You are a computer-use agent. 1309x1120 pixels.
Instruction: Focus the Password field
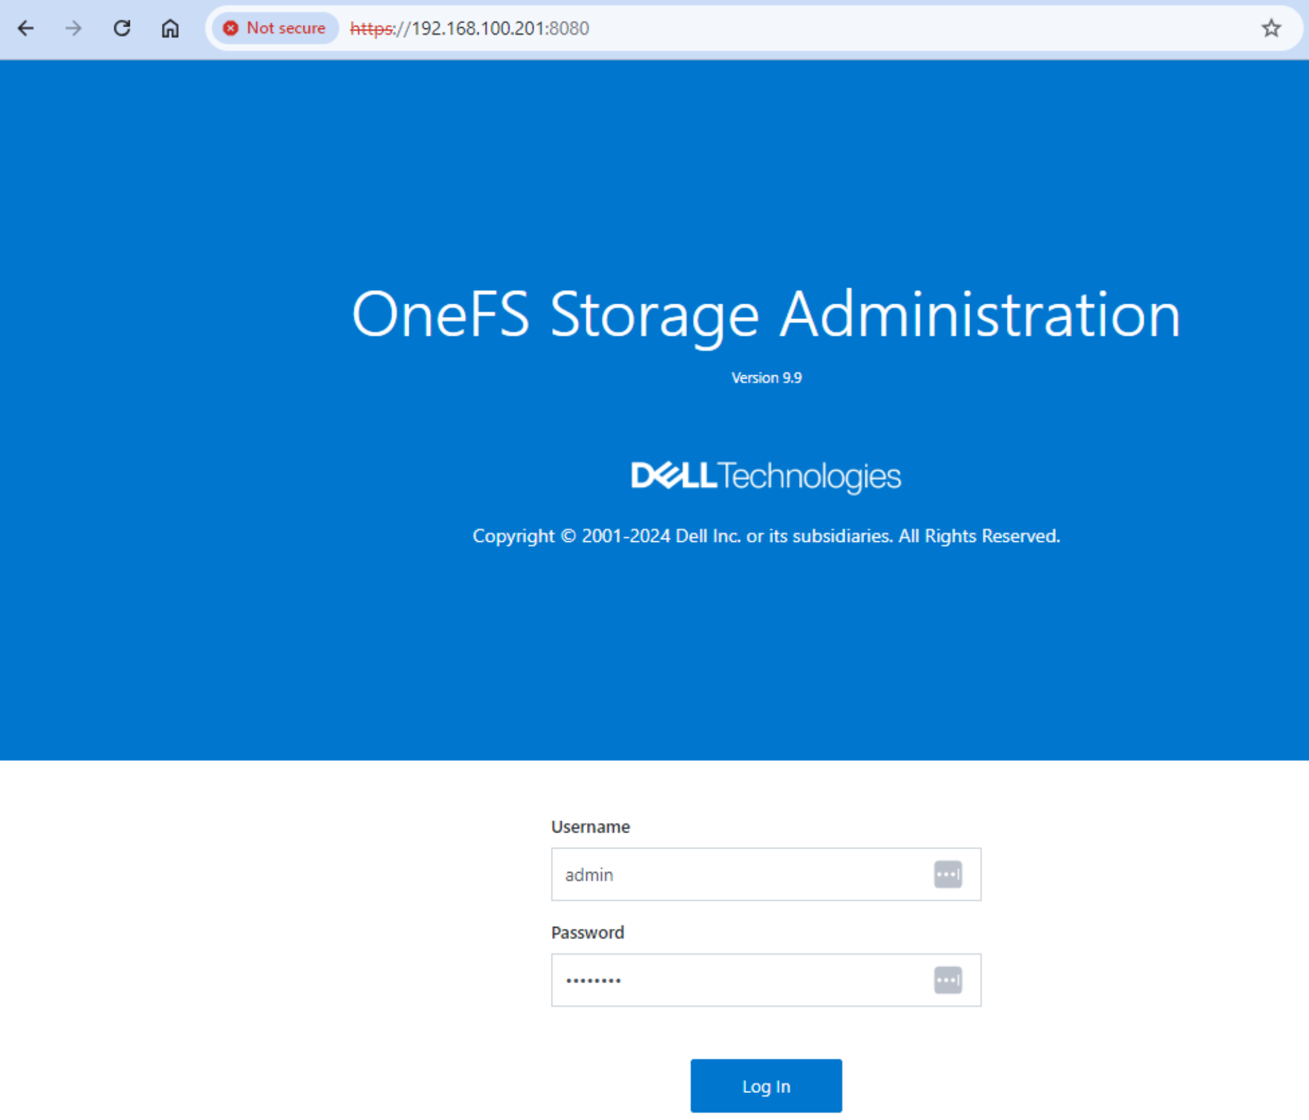(766, 980)
